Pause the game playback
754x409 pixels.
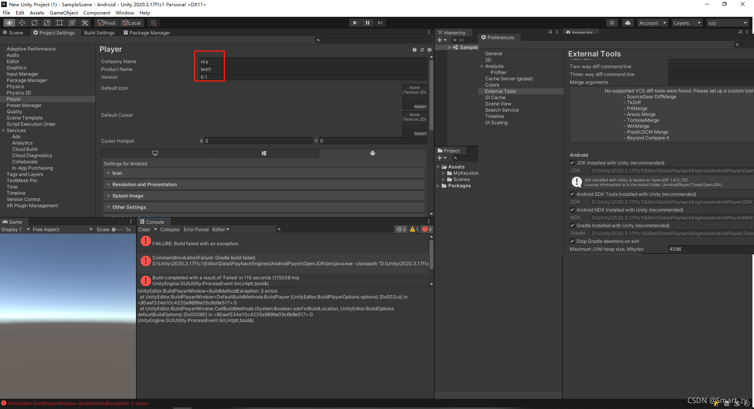pos(367,23)
